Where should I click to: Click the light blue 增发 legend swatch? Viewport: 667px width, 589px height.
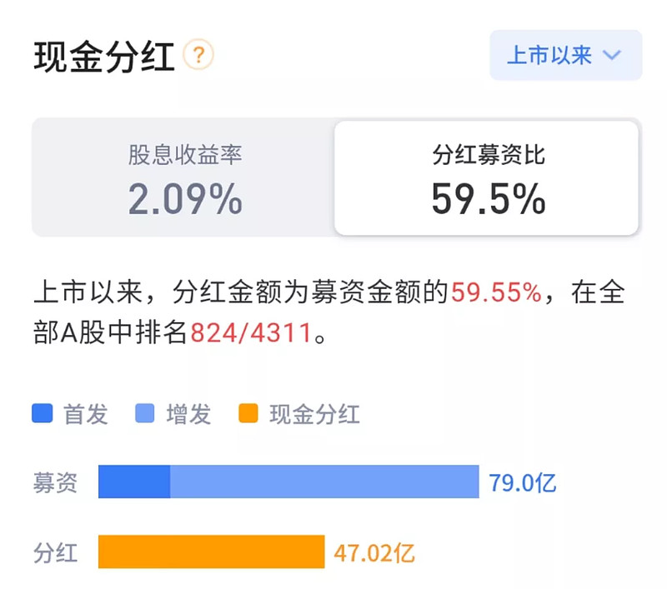[145, 413]
